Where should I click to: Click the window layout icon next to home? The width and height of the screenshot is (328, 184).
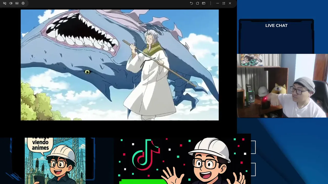tap(204, 3)
